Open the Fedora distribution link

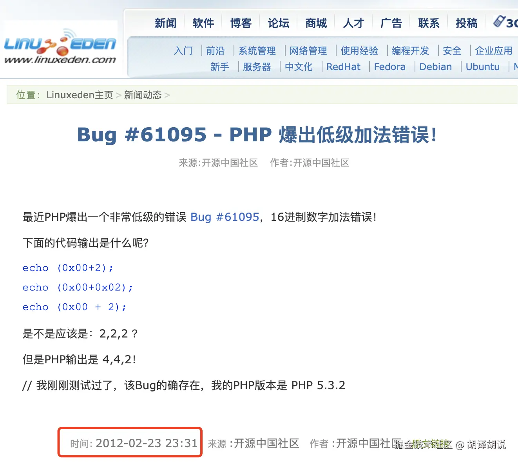[390, 67]
